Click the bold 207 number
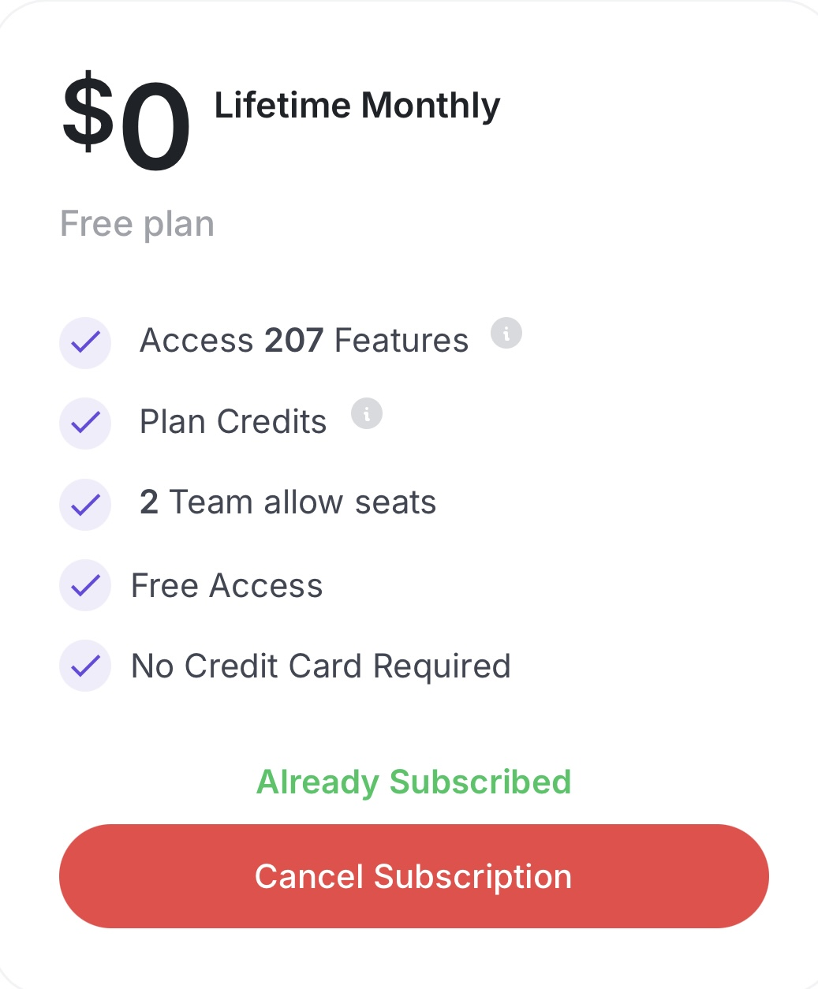The width and height of the screenshot is (818, 989). click(294, 341)
